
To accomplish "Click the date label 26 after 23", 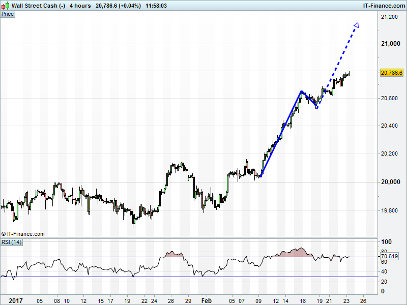I will pos(363,301).
